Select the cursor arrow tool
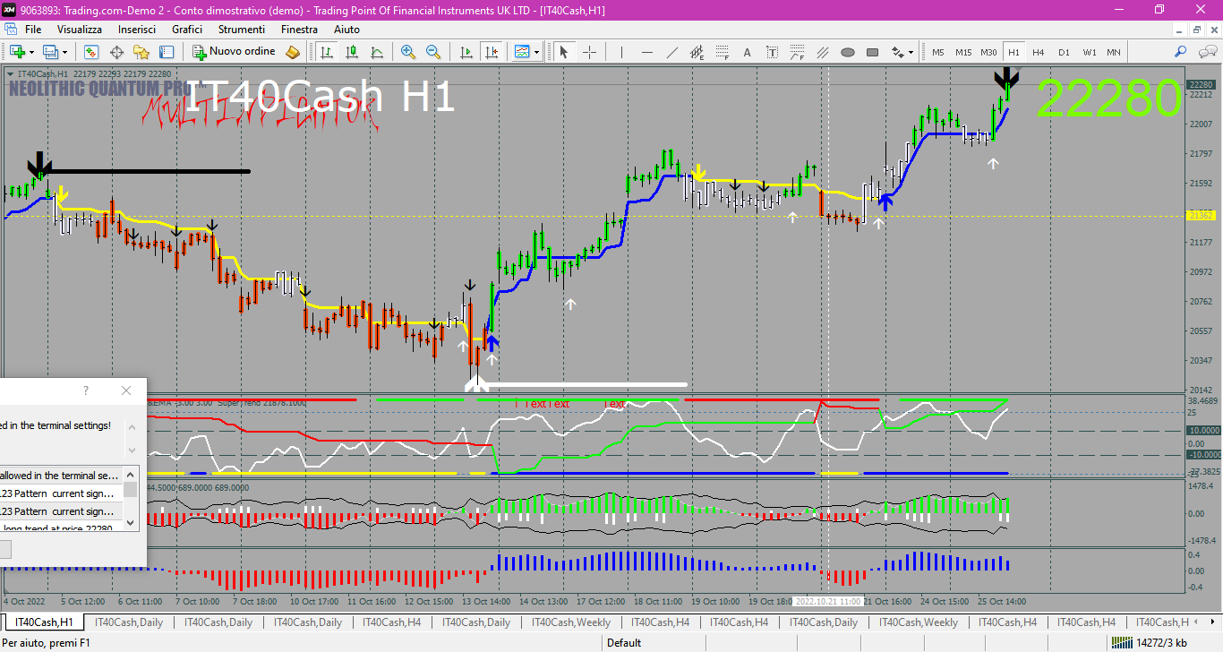This screenshot has width=1223, height=652. coord(564,52)
